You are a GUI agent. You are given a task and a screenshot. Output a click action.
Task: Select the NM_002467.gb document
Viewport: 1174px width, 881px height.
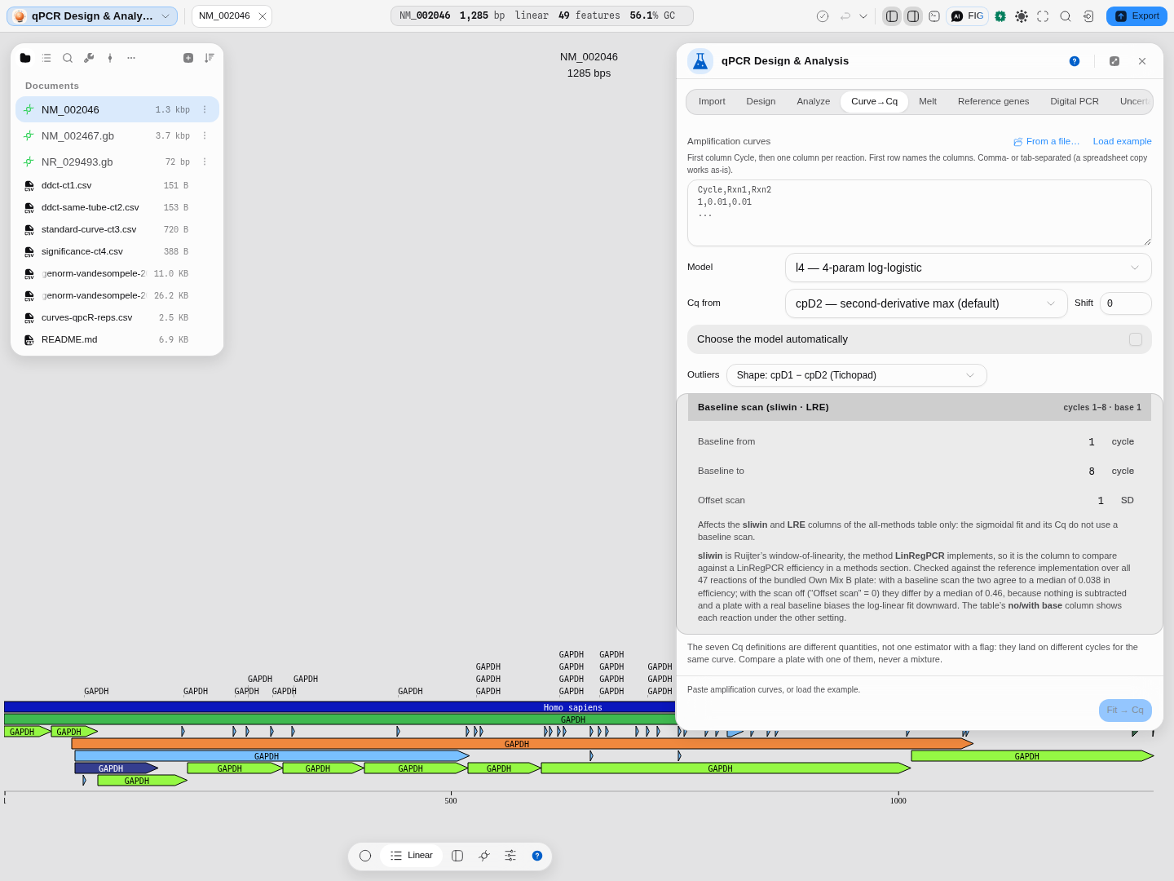(x=117, y=136)
